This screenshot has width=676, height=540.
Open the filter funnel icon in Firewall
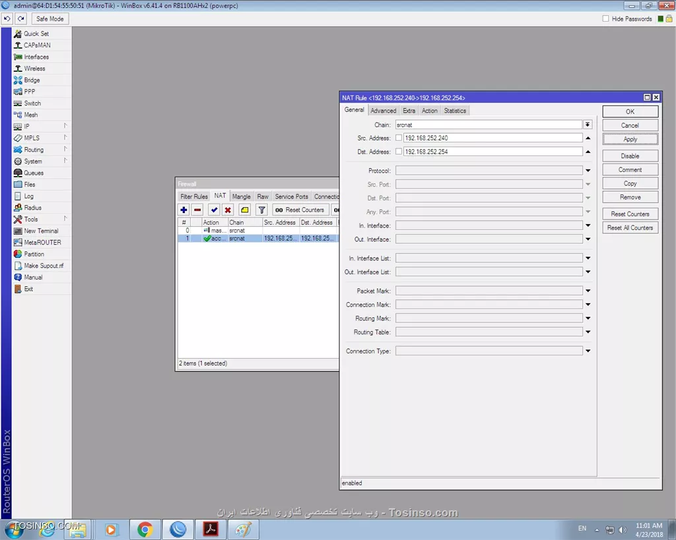click(x=261, y=210)
